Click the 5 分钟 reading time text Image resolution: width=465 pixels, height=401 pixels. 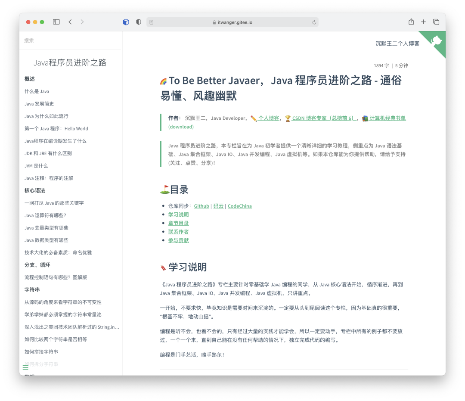402,65
